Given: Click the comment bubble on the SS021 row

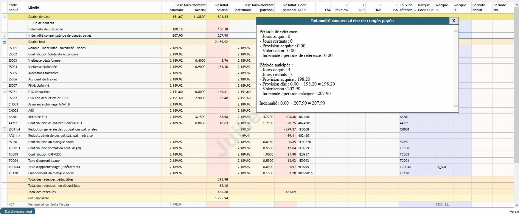Looking at the screenshot, I should [x=4, y=91].
